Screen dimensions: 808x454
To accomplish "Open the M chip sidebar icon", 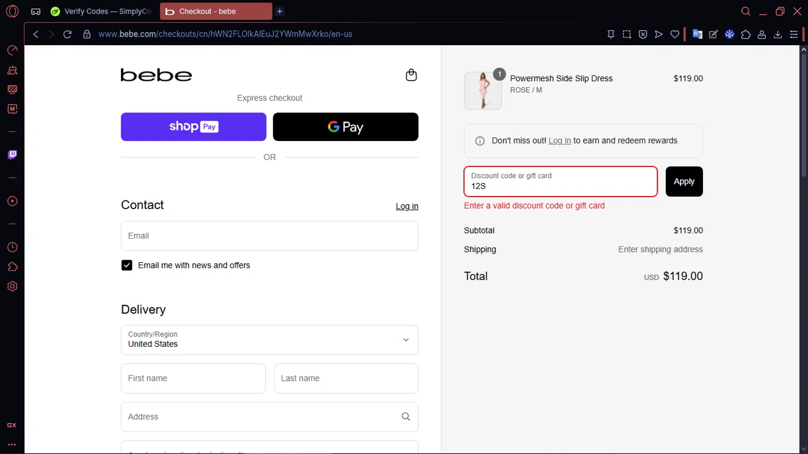I will (x=12, y=109).
